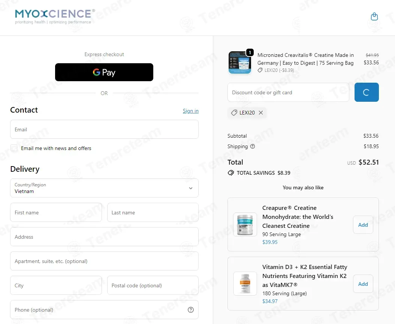Click Apartment, suite, etc. field
The width and height of the screenshot is (395, 324).
point(104,261)
